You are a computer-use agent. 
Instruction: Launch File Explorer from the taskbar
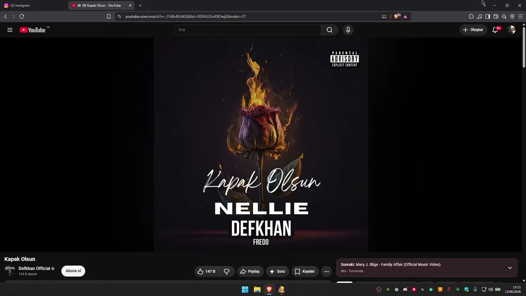pyautogui.click(x=257, y=289)
